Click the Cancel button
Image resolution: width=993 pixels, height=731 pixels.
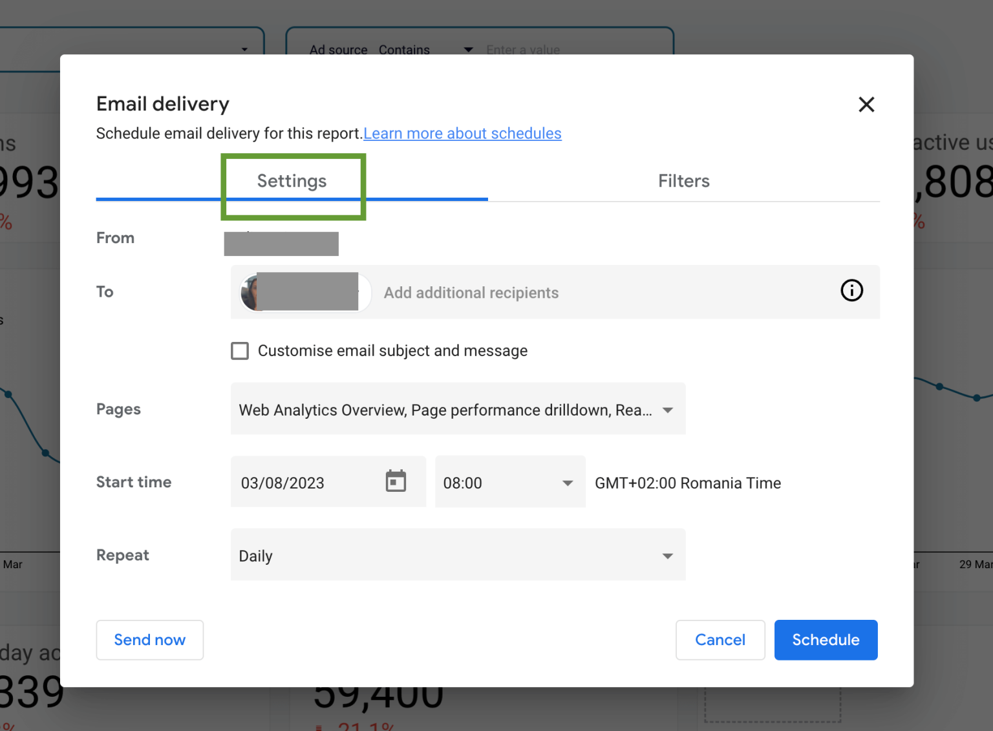(720, 640)
